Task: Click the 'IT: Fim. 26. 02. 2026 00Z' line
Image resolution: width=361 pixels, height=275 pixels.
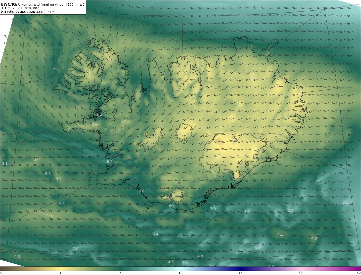Action: [x=20, y=8]
